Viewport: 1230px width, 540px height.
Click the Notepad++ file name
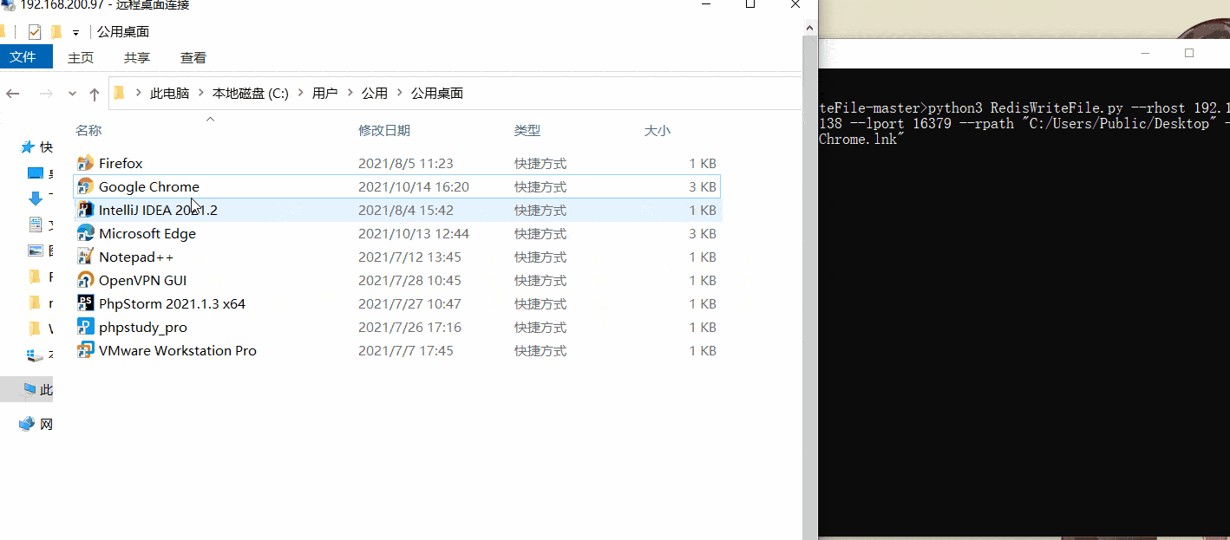[136, 257]
